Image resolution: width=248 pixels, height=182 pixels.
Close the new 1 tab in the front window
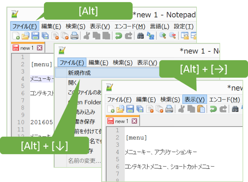pyautogui.click(x=134, y=121)
